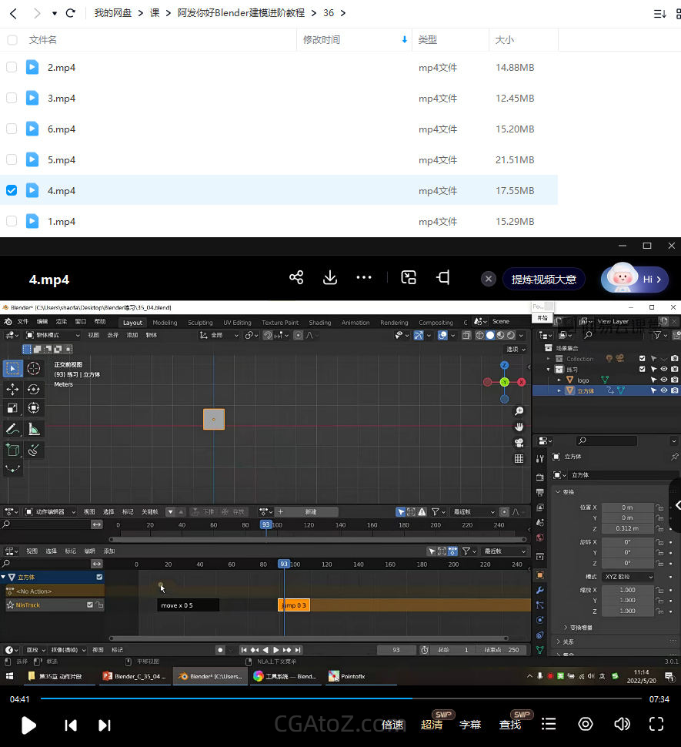Screen dimensions: 681x747
Task: Open the playback speed 倍速 menu
Action: (x=392, y=725)
